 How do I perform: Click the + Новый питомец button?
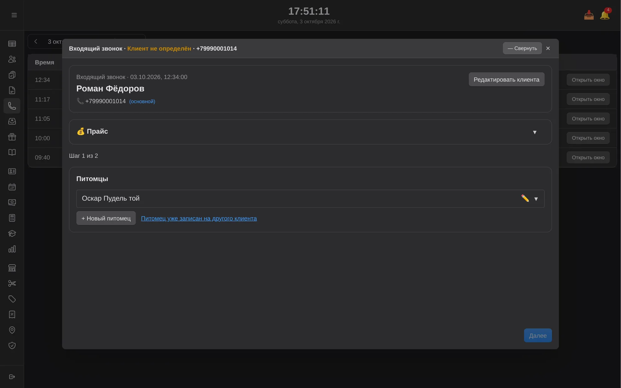106,218
